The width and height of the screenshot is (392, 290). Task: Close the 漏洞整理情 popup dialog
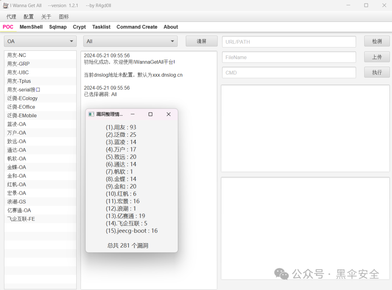tap(168, 114)
